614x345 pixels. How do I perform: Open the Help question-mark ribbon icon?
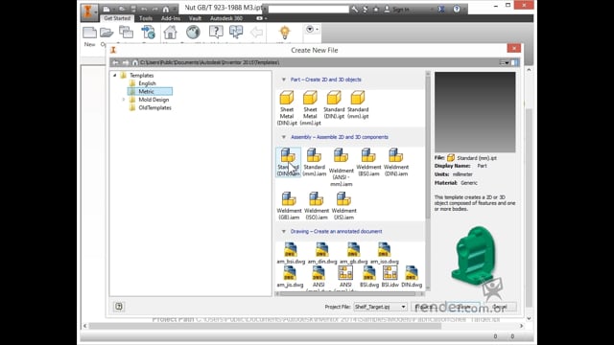coord(216,33)
